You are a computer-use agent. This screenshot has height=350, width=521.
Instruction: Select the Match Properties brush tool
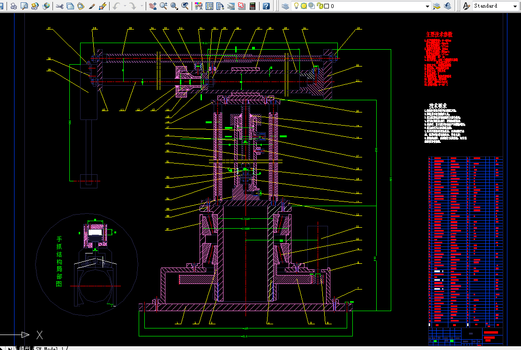(92, 6)
